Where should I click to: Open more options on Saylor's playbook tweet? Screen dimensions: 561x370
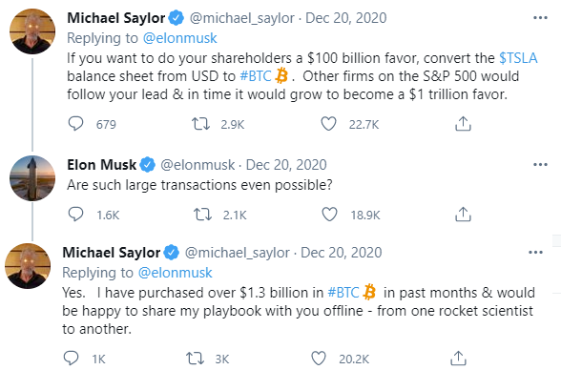pyautogui.click(x=535, y=253)
